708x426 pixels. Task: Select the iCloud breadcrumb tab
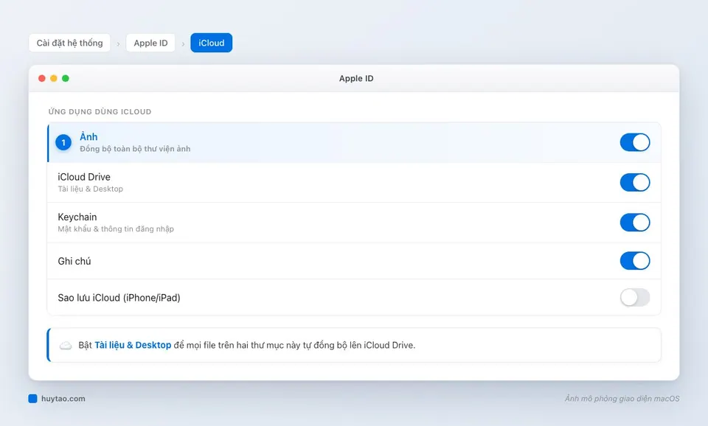click(x=212, y=43)
